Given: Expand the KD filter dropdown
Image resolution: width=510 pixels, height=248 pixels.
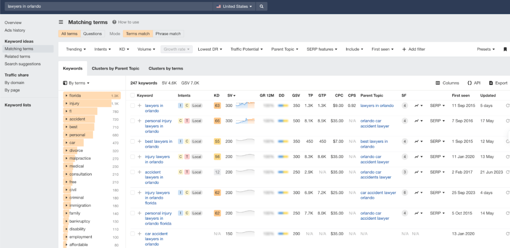Looking at the screenshot, I should click(x=124, y=49).
